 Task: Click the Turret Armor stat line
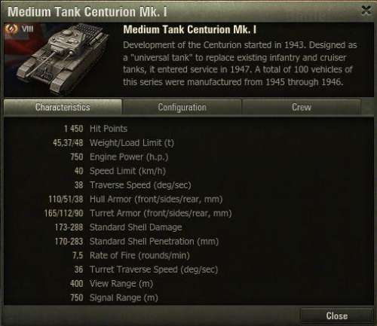pyautogui.click(x=138, y=213)
